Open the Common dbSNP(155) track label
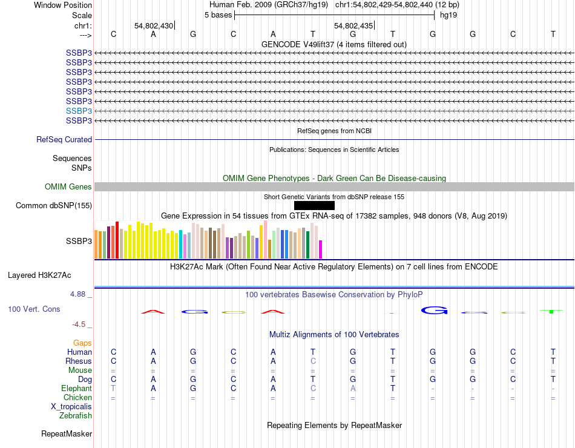The image size is (575, 448). [x=54, y=205]
